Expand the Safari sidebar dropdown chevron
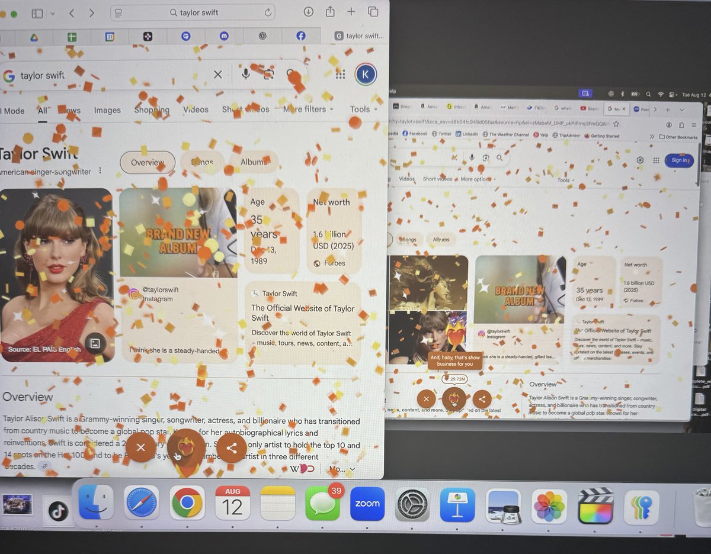 coord(52,13)
